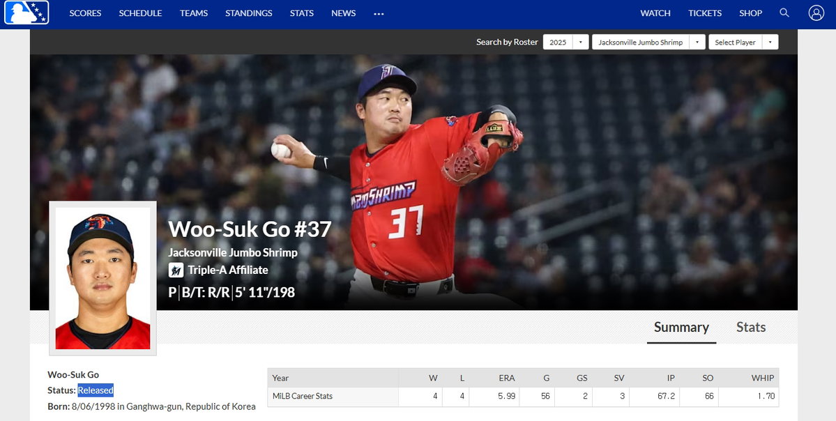This screenshot has height=421, width=836.
Task: Open the Stats navigation item
Action: 302,13
